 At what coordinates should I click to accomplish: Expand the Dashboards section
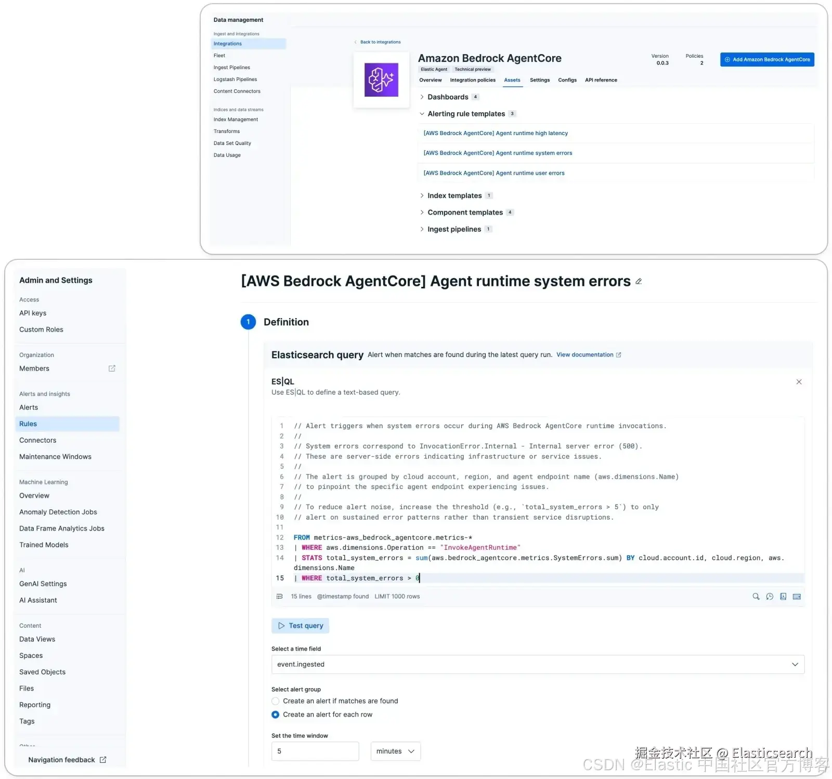tap(422, 97)
